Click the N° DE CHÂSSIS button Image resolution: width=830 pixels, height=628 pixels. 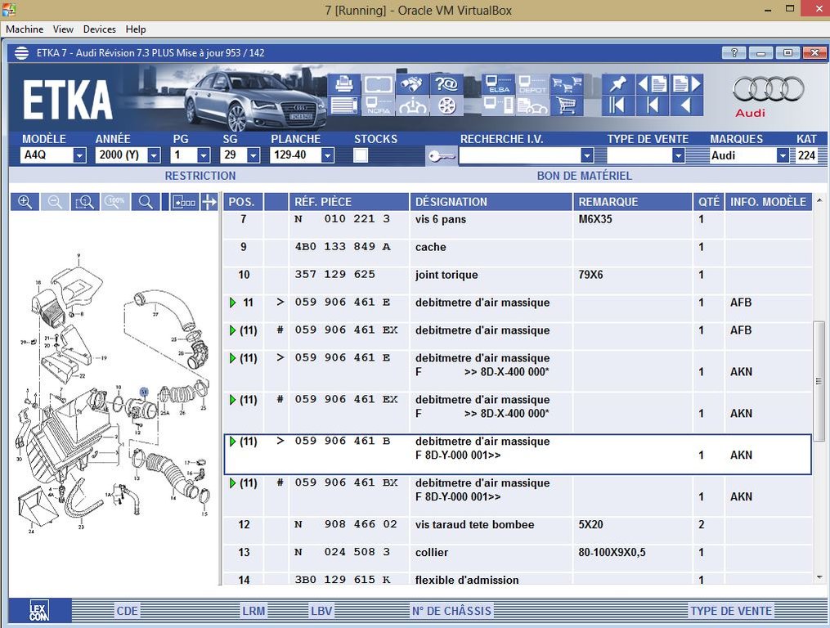tap(451, 611)
